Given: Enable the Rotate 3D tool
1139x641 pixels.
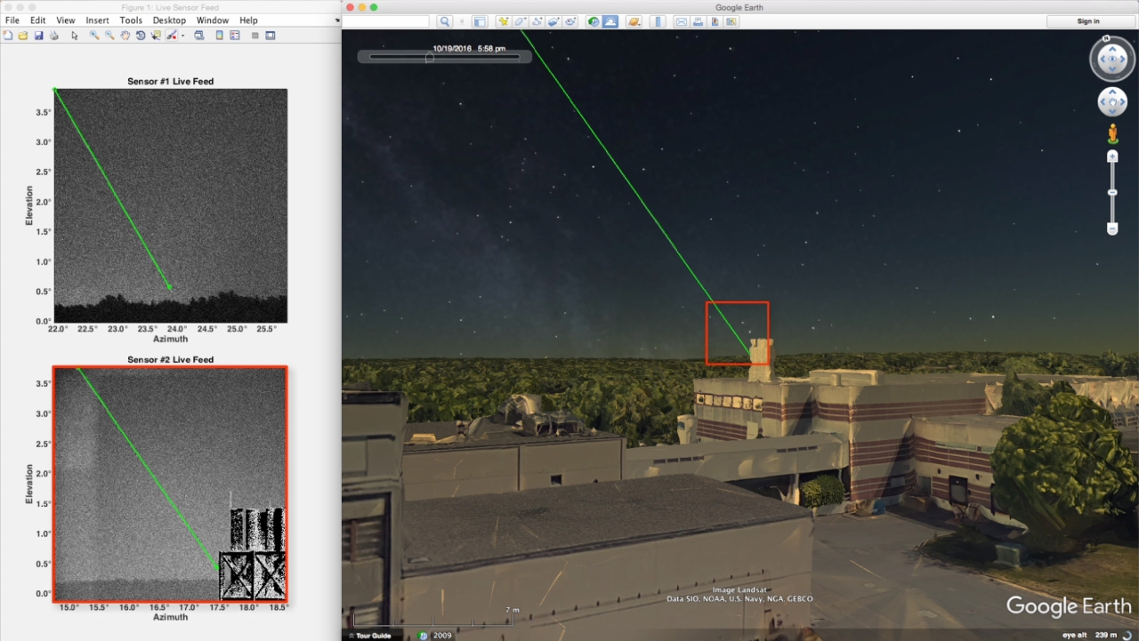Looking at the screenshot, I should tap(141, 36).
